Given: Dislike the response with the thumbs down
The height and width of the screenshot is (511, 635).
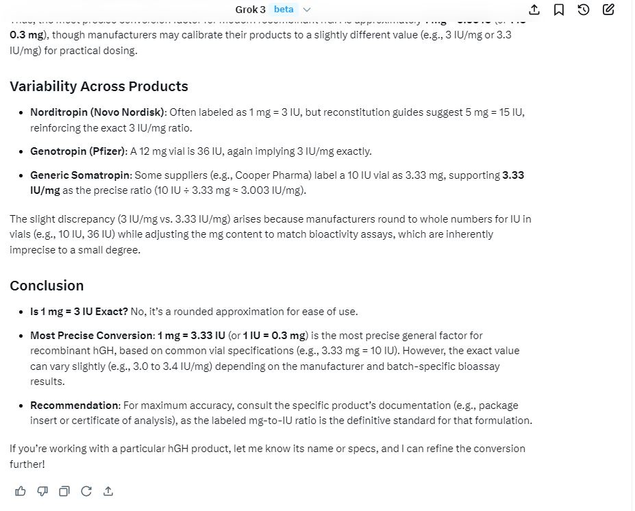Looking at the screenshot, I should coord(42,491).
